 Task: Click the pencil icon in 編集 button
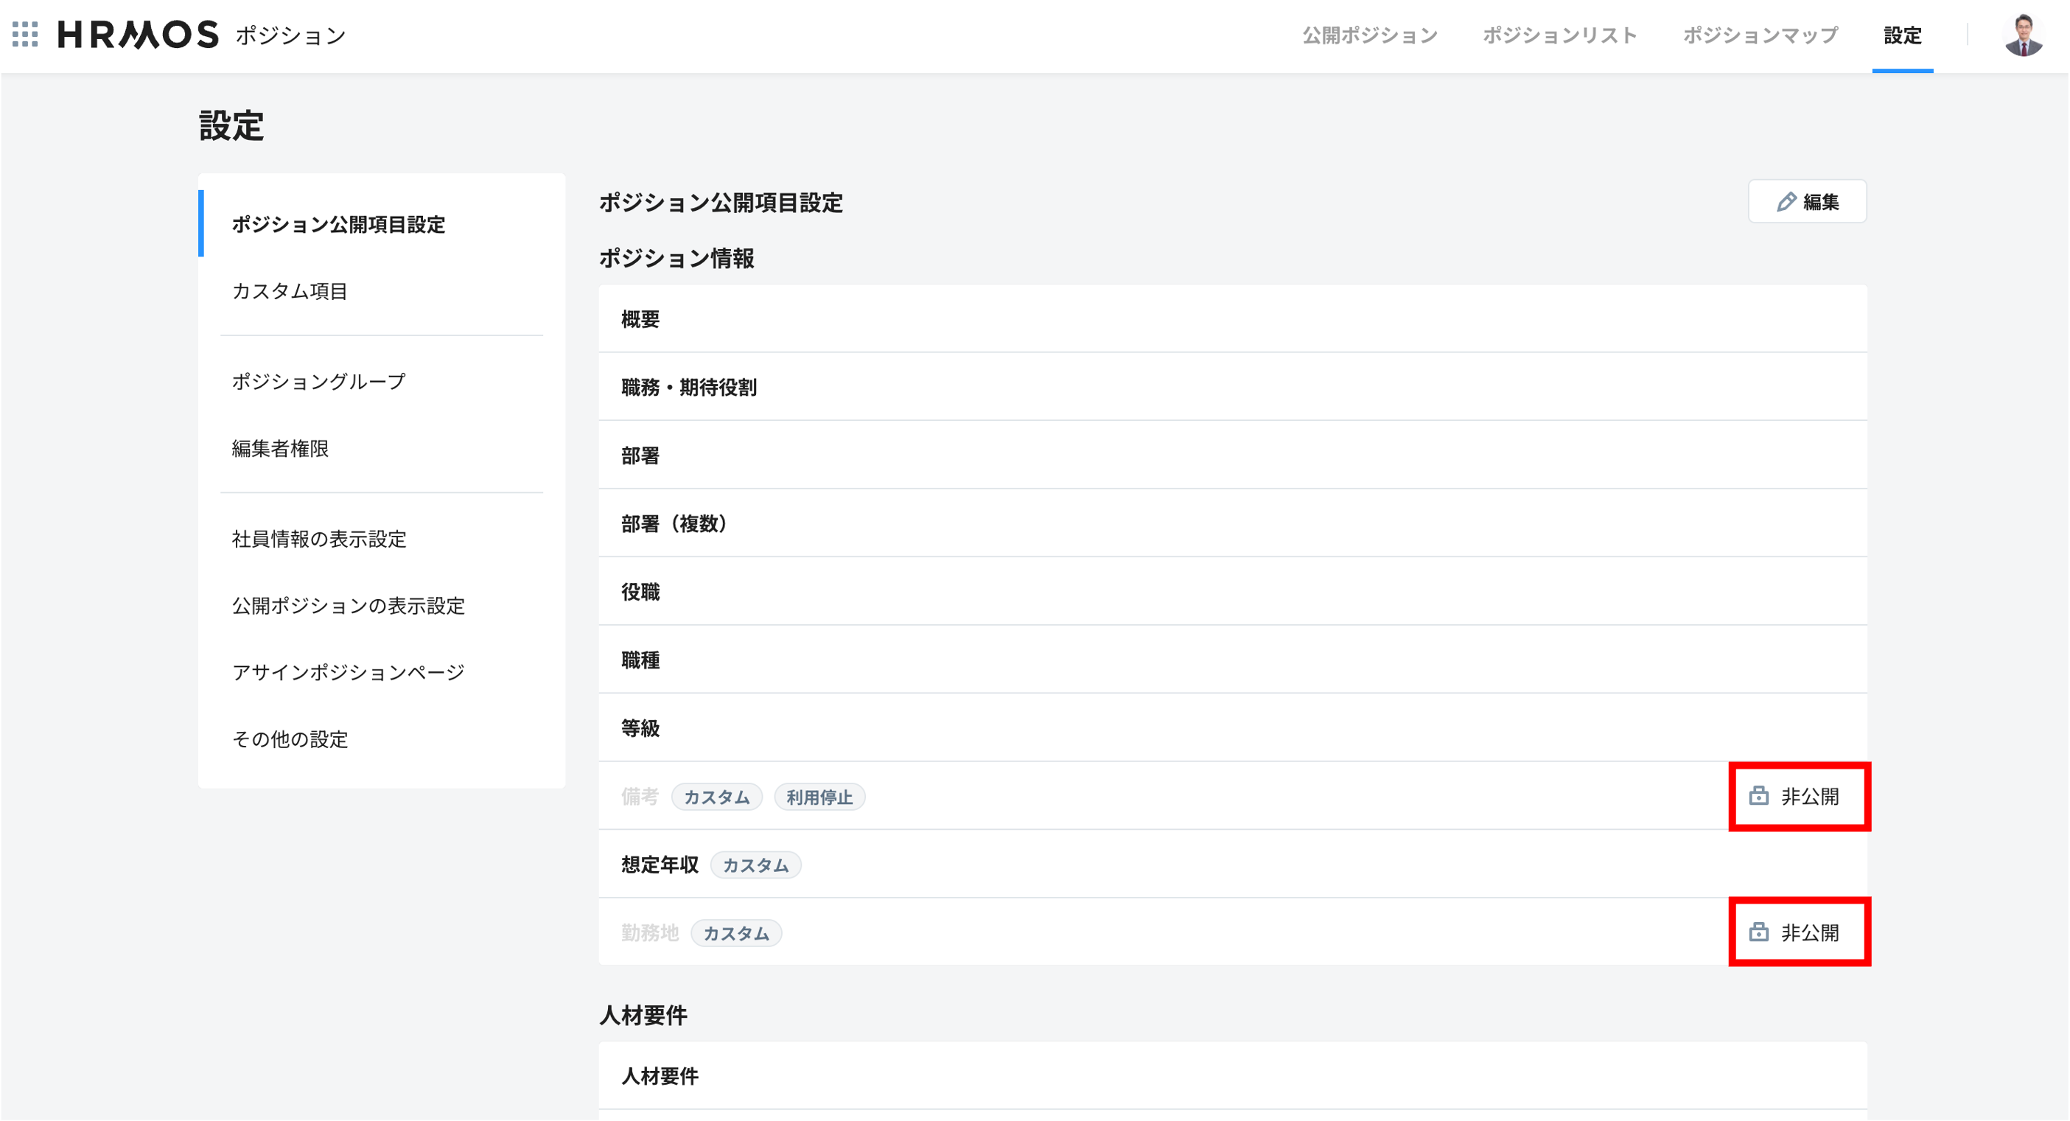(x=1786, y=202)
